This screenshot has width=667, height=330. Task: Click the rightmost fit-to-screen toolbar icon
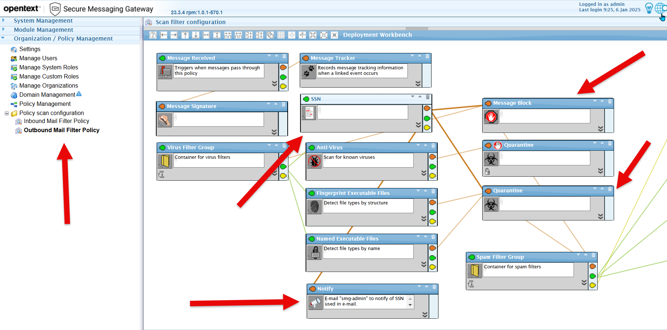click(x=334, y=35)
